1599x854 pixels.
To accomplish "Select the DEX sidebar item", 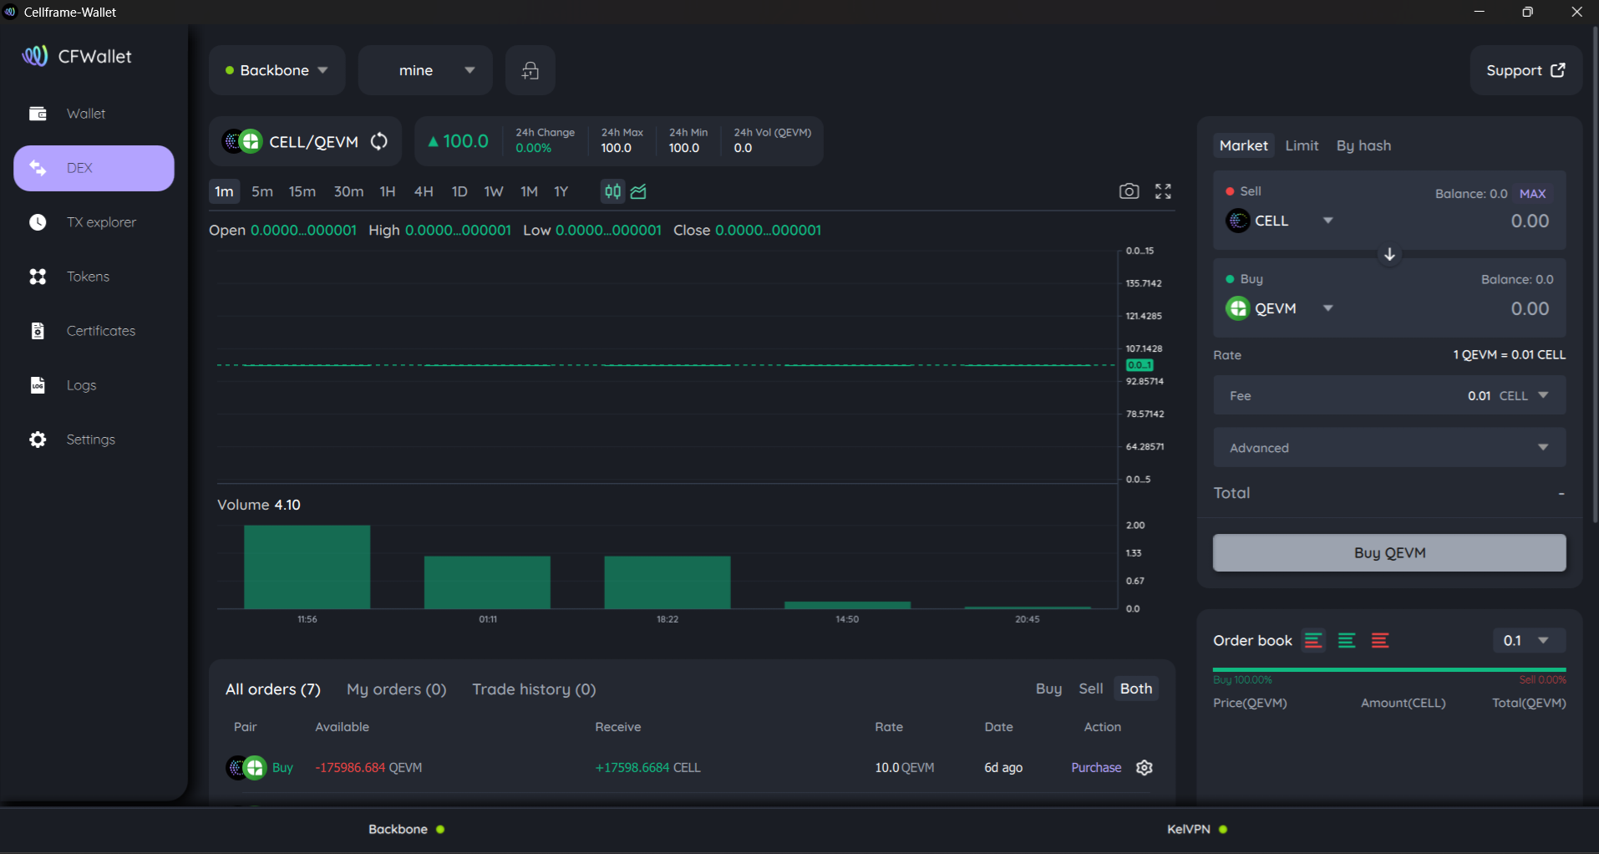I will coord(94,168).
